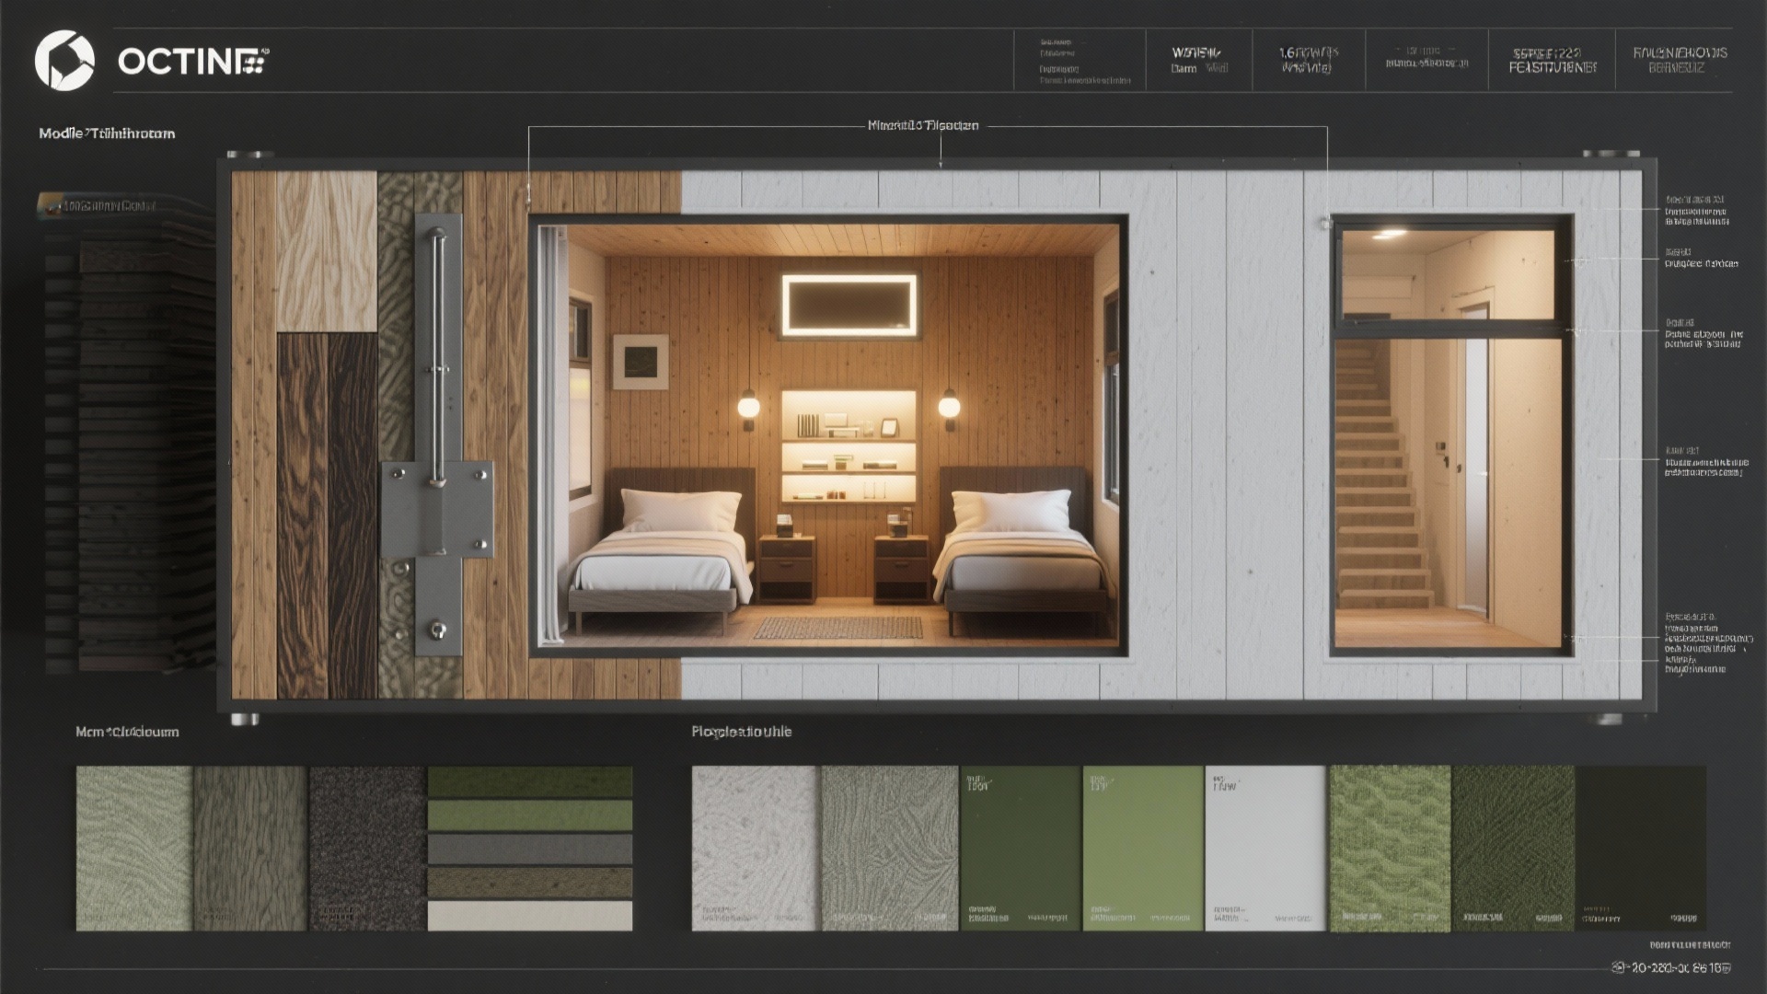Select the light birch wood sample
Image resolution: width=1767 pixels, height=994 pixels.
326,250
